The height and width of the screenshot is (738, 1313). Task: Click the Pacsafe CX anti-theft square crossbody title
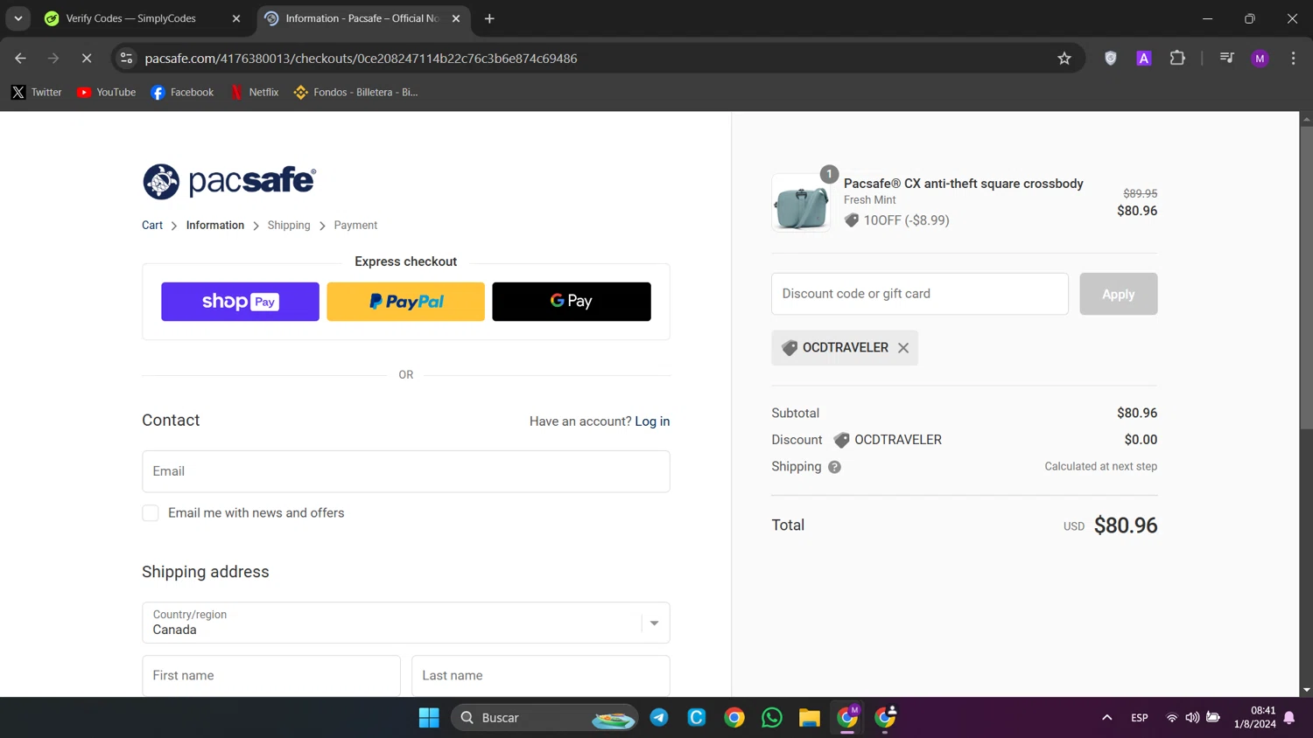point(964,184)
